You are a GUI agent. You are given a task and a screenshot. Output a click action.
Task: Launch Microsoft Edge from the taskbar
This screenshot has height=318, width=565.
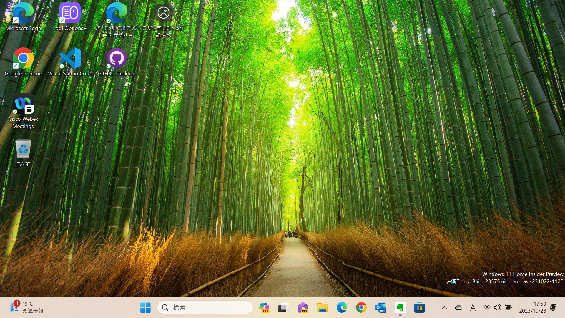(x=342, y=308)
